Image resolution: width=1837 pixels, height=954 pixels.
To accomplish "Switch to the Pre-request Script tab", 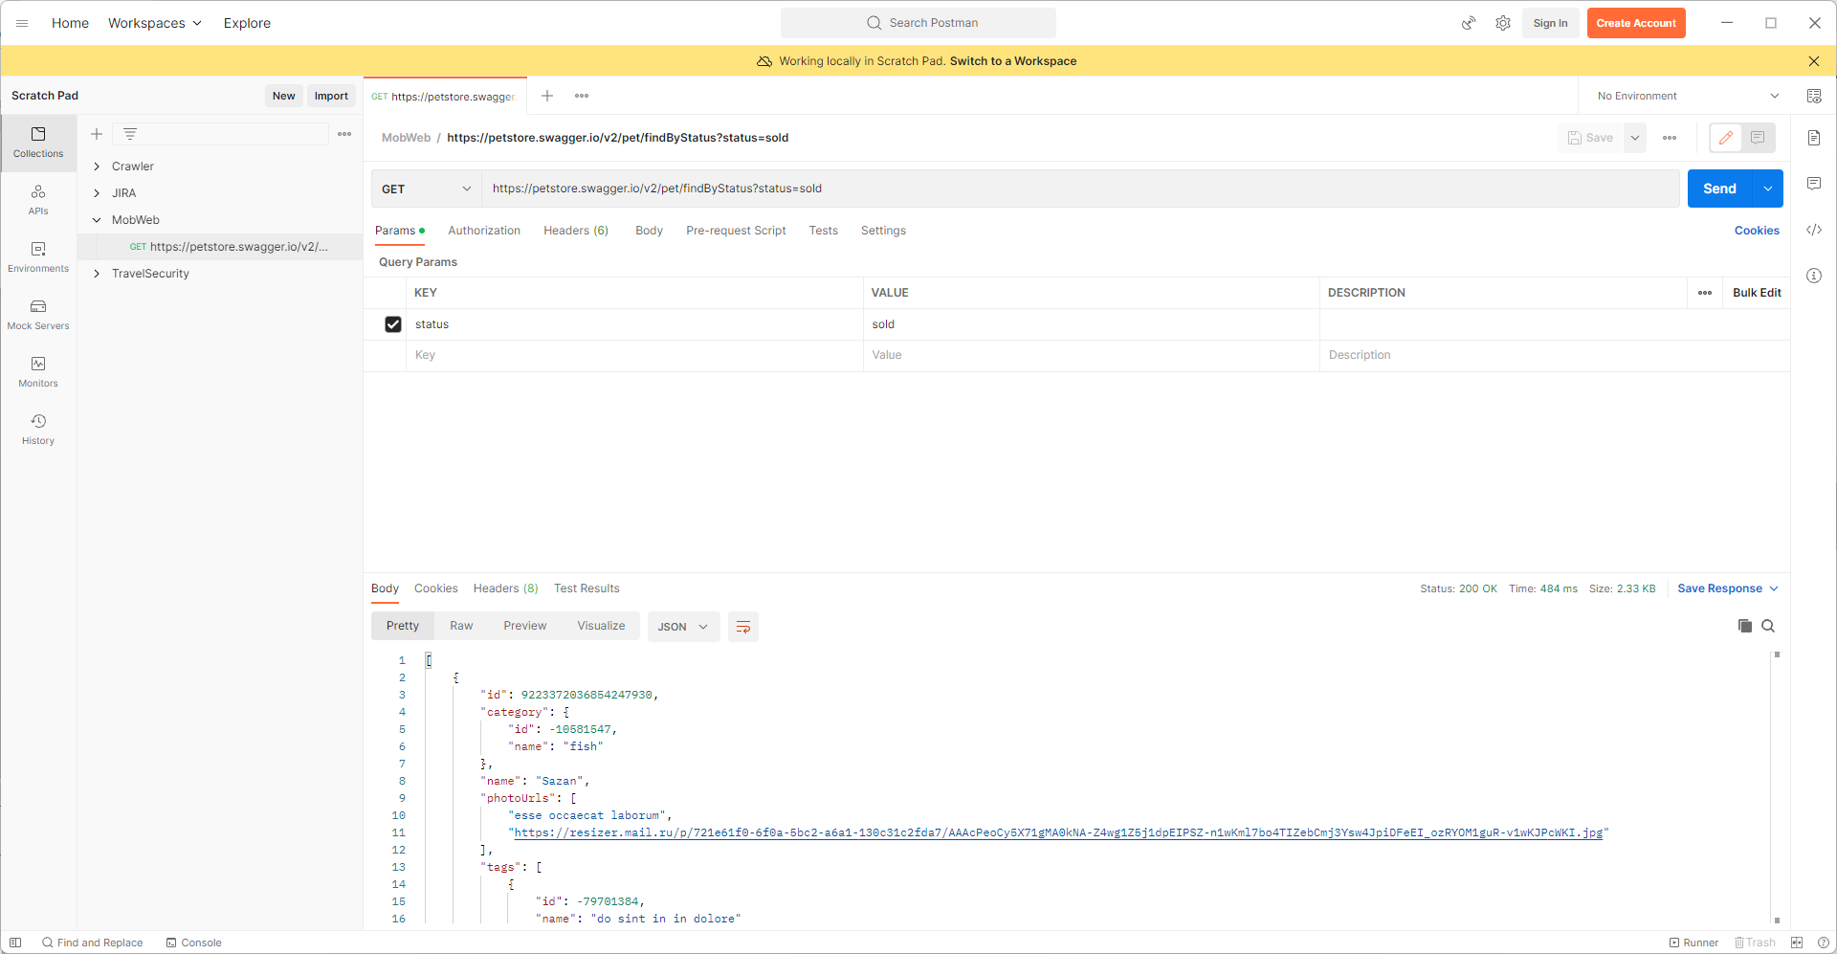I will point(736,231).
